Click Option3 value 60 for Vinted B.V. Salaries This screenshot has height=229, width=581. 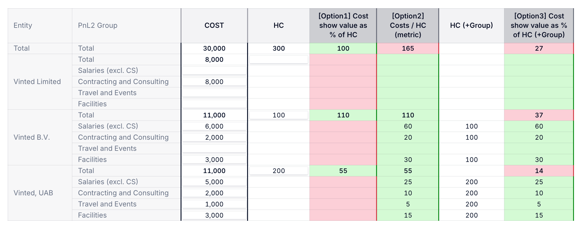coord(539,126)
